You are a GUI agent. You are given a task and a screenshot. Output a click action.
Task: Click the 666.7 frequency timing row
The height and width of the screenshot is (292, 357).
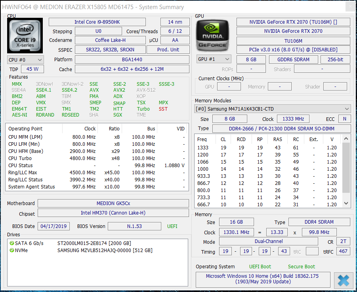click(x=268, y=204)
